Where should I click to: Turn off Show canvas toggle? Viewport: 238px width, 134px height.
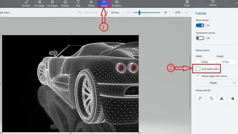pyautogui.click(x=200, y=25)
